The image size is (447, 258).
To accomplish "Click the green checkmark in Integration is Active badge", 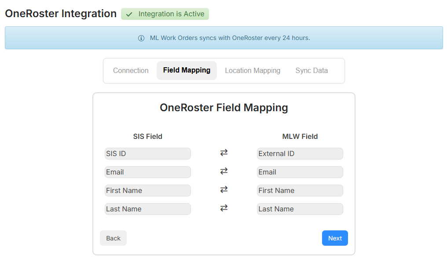I will pos(129,14).
